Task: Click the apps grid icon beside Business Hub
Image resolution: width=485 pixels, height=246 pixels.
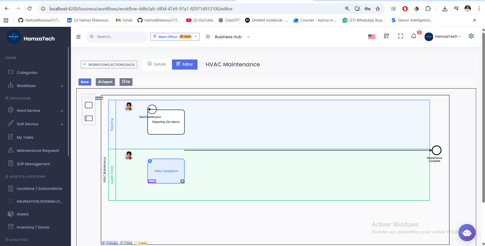Action: (x=208, y=37)
